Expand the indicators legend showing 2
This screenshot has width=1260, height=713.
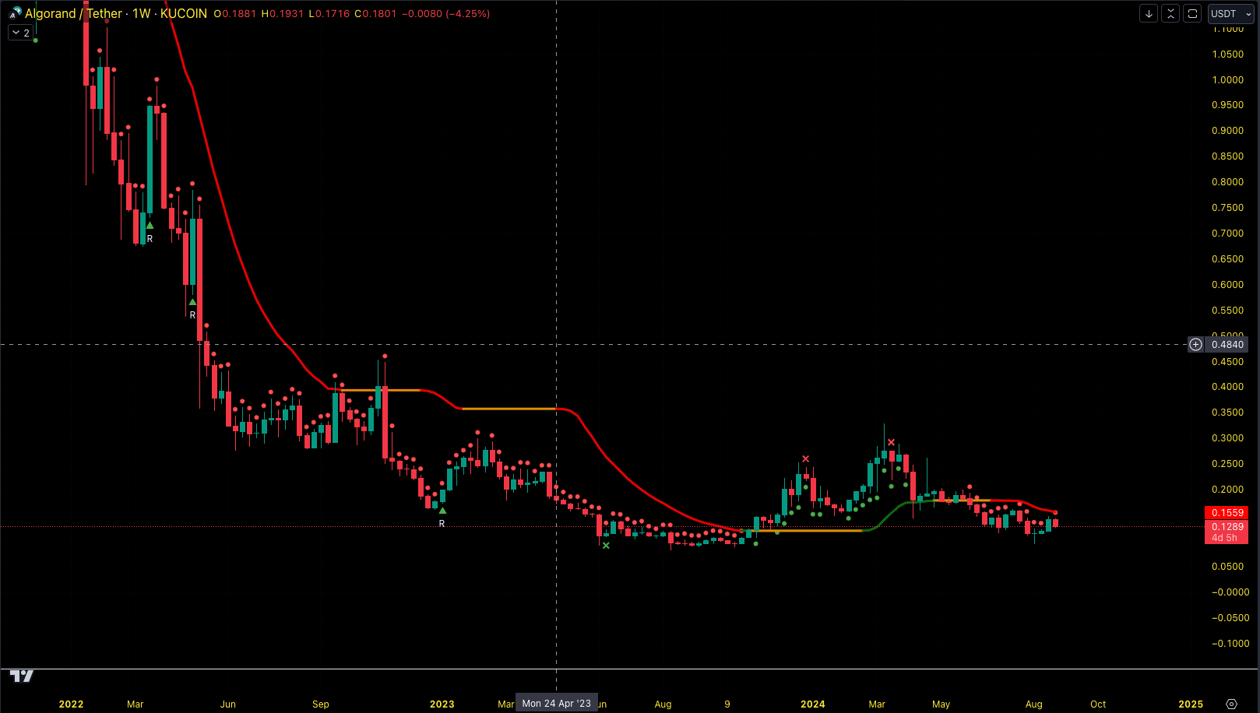pyautogui.click(x=21, y=33)
